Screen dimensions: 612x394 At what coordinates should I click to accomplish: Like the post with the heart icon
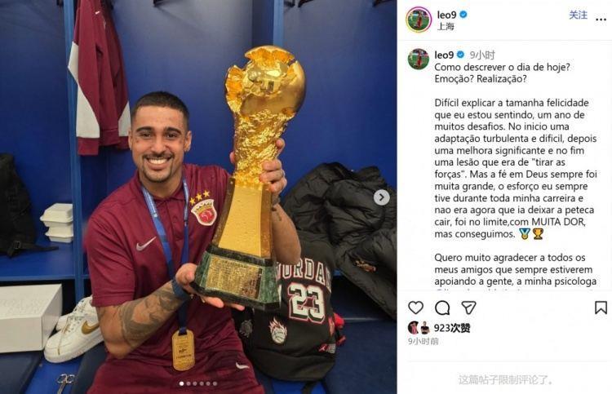tap(415, 308)
